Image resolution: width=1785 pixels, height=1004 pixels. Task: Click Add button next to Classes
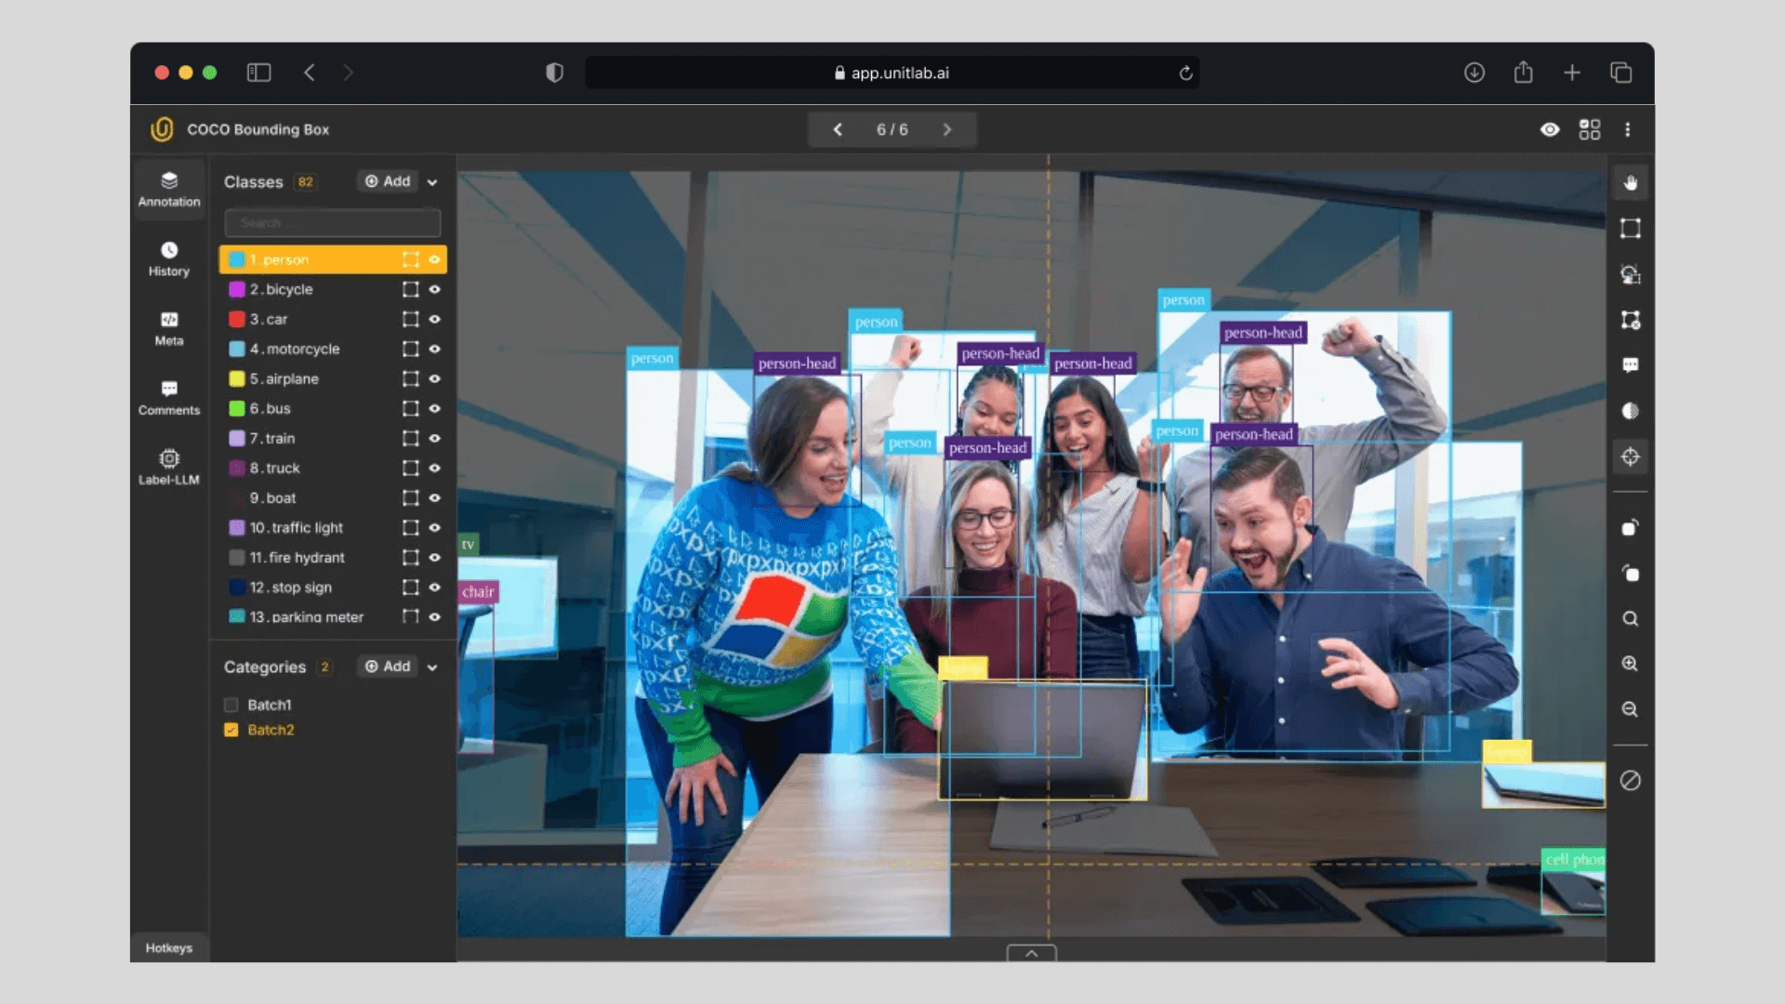pyautogui.click(x=388, y=181)
